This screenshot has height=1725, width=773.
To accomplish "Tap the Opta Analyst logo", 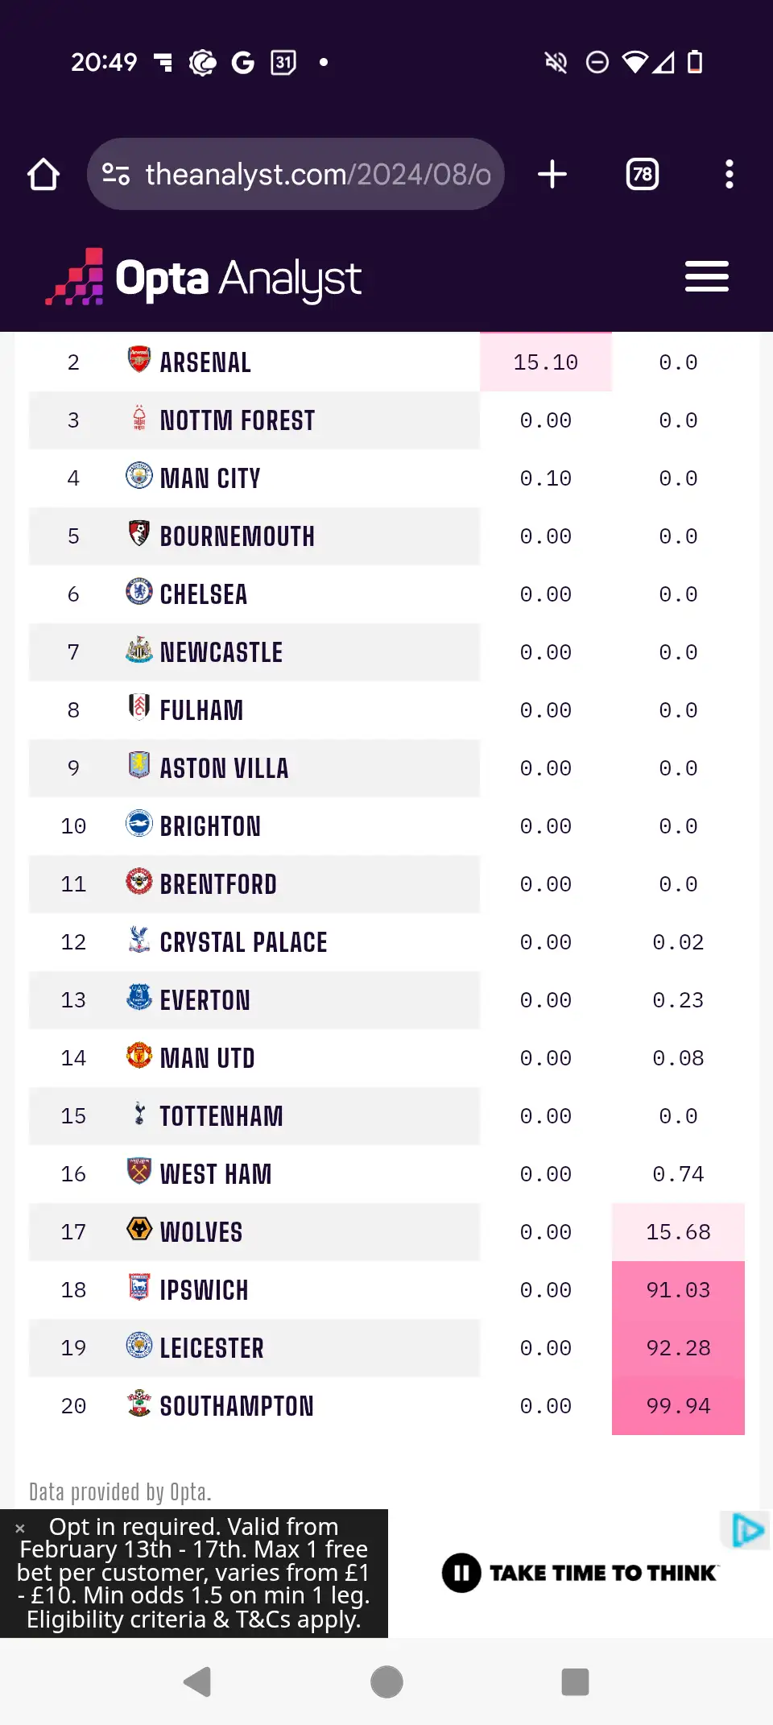I will coord(204,278).
